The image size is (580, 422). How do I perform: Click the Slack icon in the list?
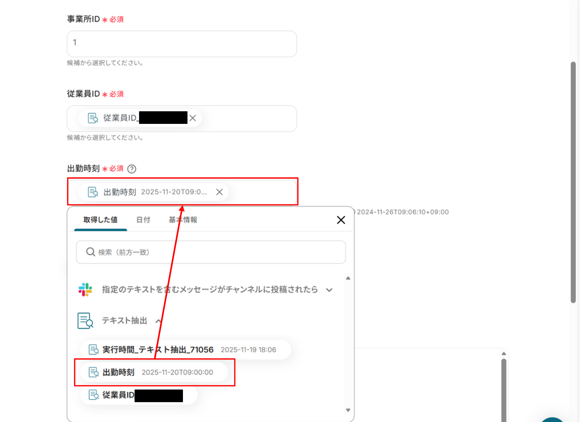[x=85, y=289]
